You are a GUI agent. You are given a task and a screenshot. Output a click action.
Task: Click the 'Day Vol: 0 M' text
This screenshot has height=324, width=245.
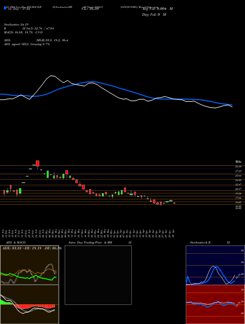[154, 15]
